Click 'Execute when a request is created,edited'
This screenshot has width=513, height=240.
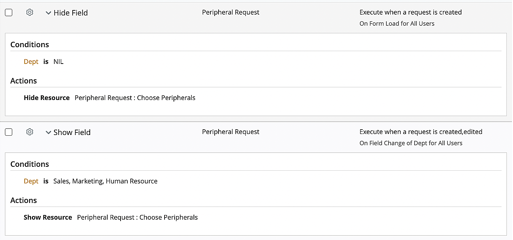point(421,132)
